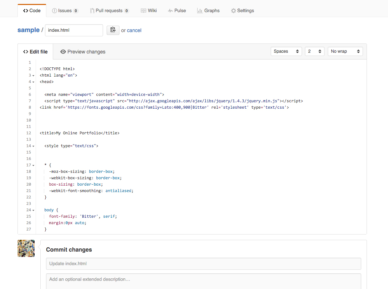The image size is (388, 289).
Task: Switch to the Edit file tab
Action: pyautogui.click(x=35, y=52)
